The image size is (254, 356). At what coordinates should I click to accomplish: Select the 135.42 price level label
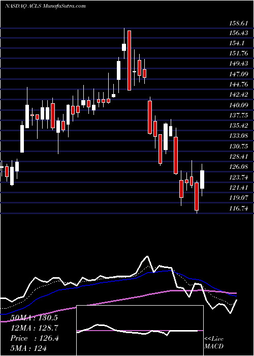tap(239, 126)
